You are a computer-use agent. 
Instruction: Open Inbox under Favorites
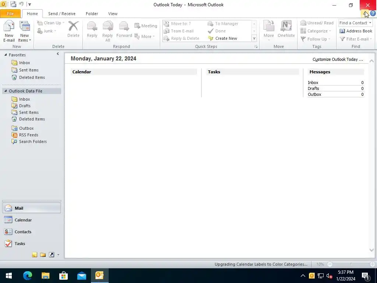click(21, 63)
